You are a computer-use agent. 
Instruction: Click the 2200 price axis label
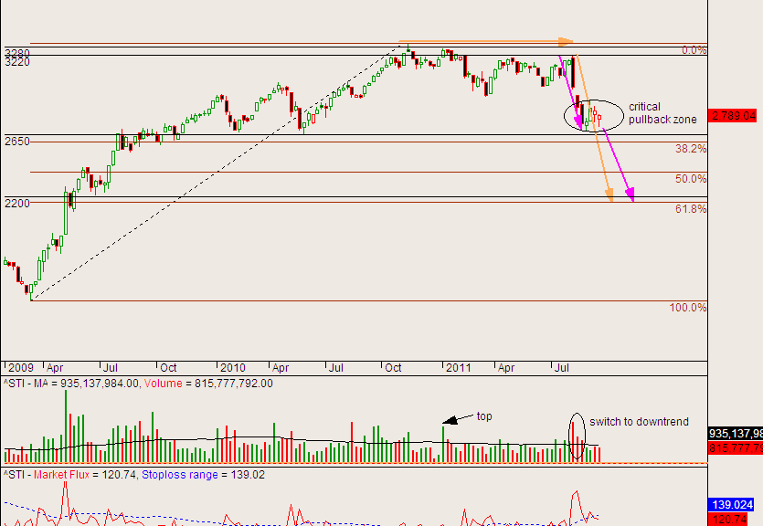(x=16, y=203)
